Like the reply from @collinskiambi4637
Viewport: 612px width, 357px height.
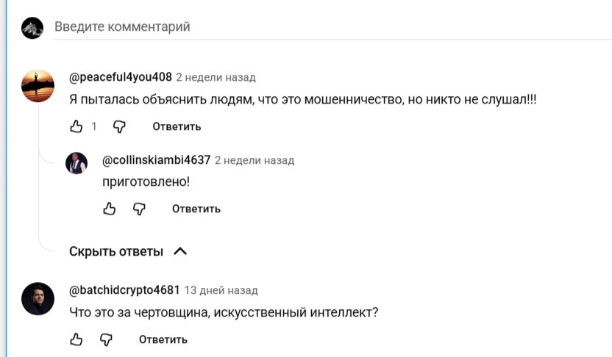(110, 209)
